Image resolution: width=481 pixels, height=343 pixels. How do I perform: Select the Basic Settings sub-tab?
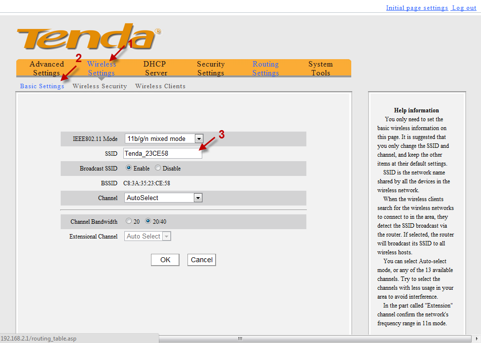click(42, 86)
